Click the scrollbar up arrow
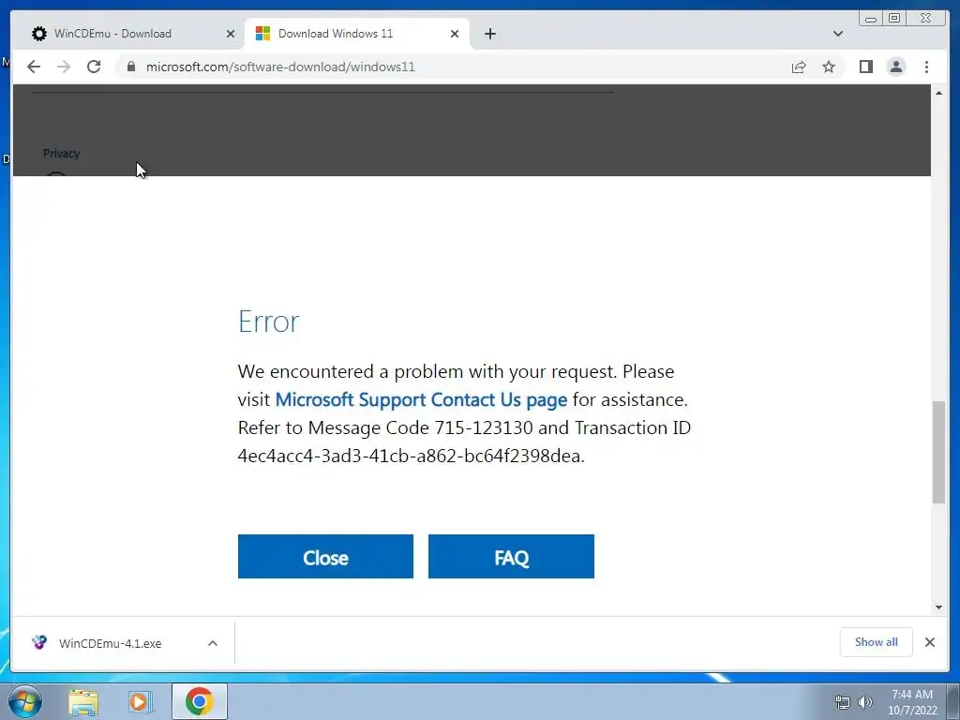The height and width of the screenshot is (720, 960). coord(938,93)
